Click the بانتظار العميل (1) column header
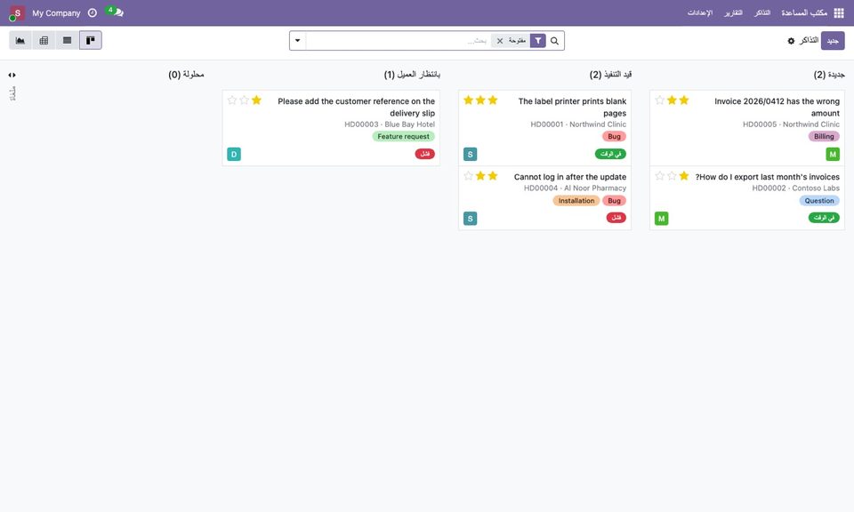The width and height of the screenshot is (854, 512). click(x=412, y=75)
